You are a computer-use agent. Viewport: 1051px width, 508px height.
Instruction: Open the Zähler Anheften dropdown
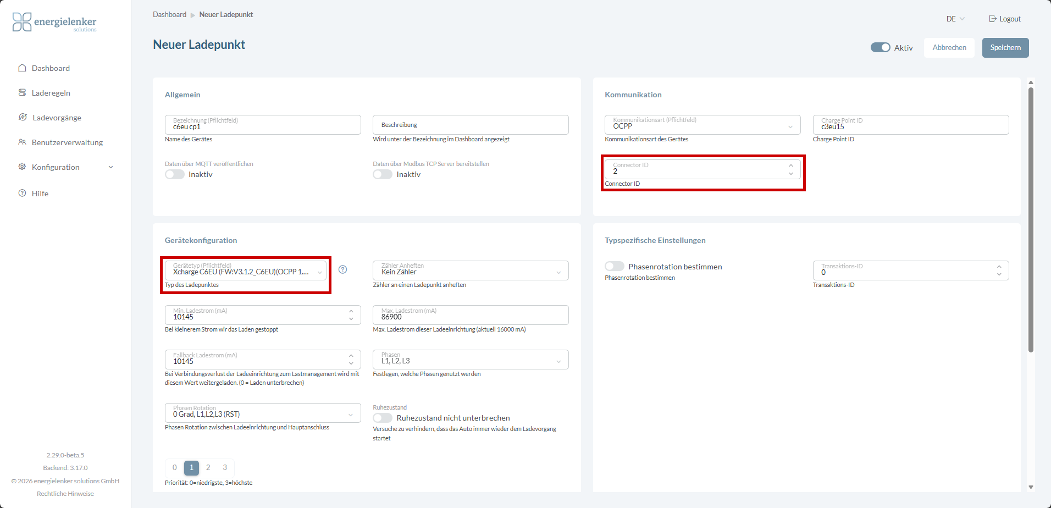471,270
